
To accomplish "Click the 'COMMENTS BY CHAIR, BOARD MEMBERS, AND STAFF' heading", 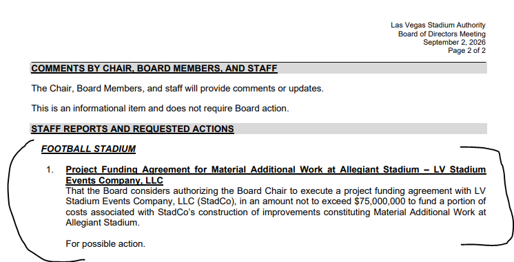I will click(x=154, y=68).
